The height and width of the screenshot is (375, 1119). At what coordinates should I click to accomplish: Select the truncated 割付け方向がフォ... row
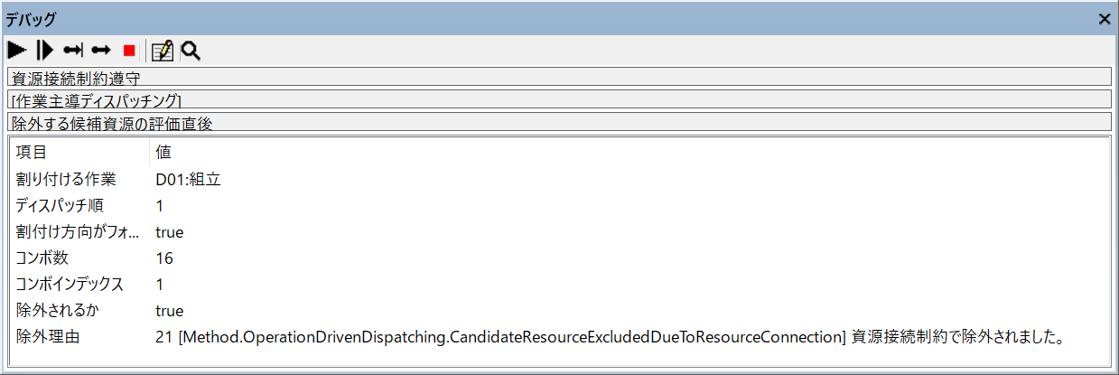point(77,232)
